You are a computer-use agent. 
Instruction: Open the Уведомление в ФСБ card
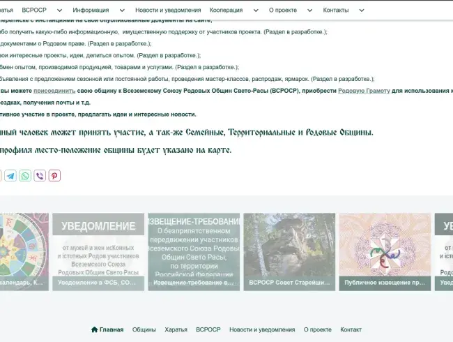[98, 252]
